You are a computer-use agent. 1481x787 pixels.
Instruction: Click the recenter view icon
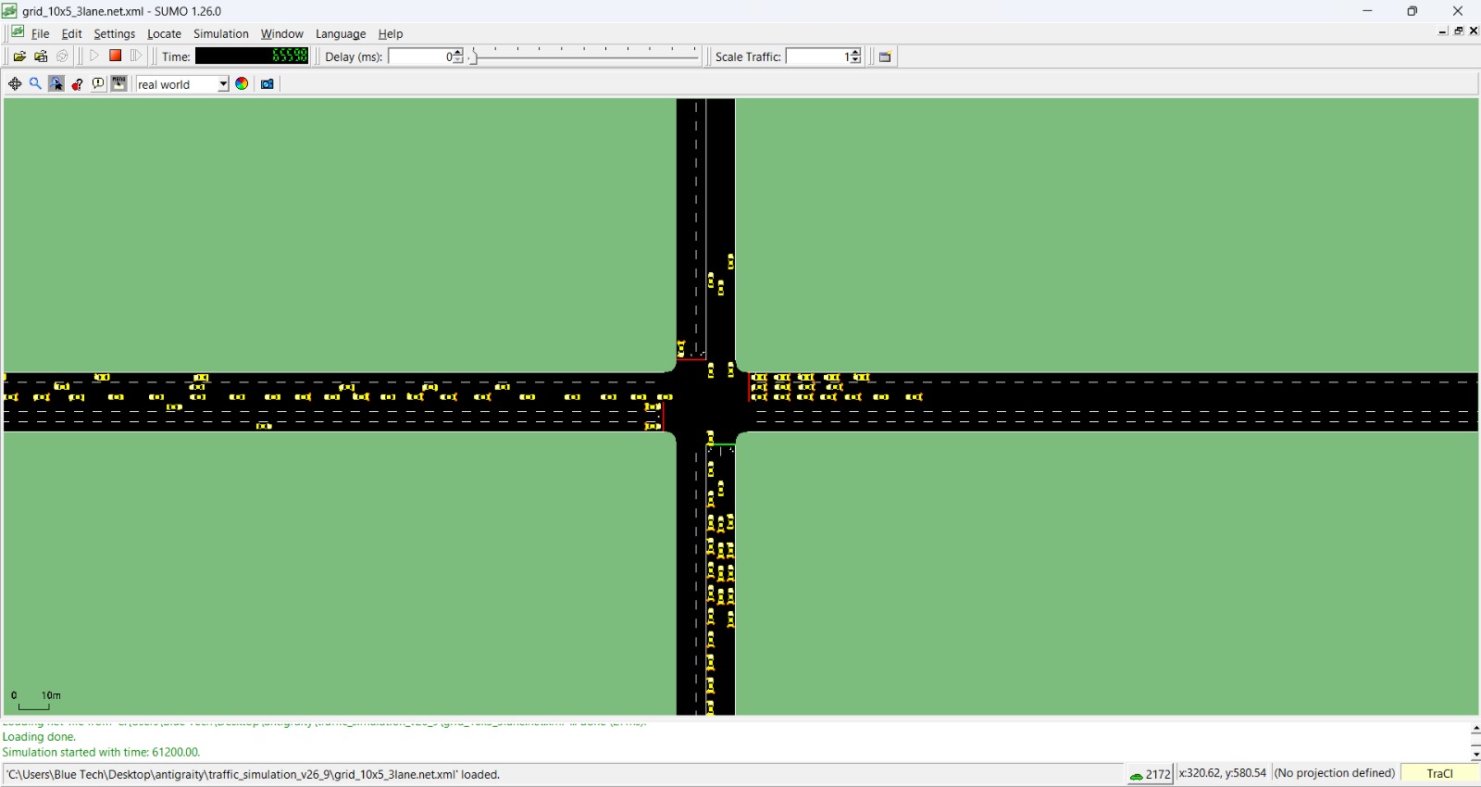15,84
